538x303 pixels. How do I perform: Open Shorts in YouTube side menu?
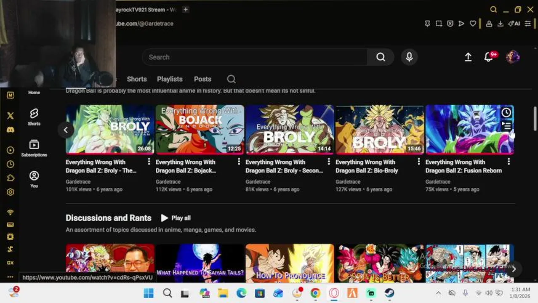pos(34,117)
